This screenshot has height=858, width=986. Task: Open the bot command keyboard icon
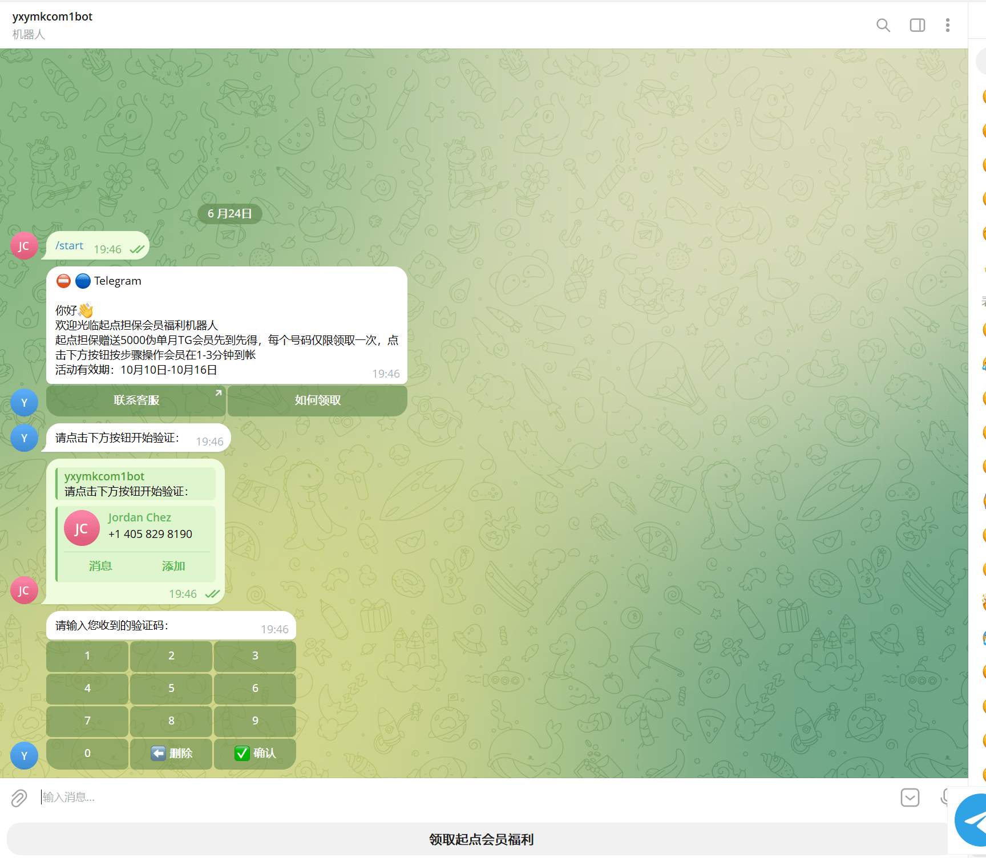pos(910,797)
